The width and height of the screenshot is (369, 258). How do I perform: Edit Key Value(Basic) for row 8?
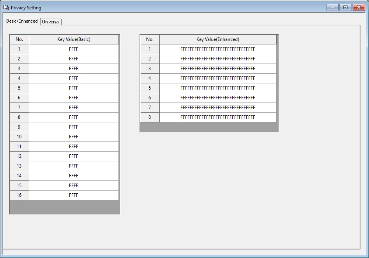73,117
